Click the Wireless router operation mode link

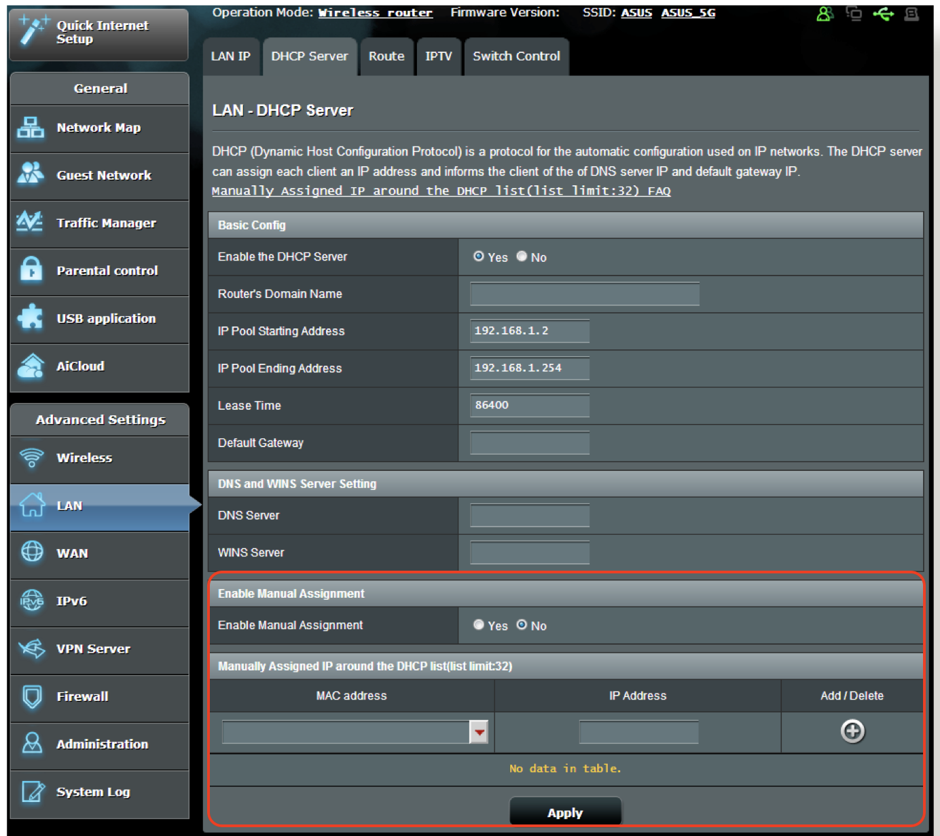pyautogui.click(x=375, y=14)
